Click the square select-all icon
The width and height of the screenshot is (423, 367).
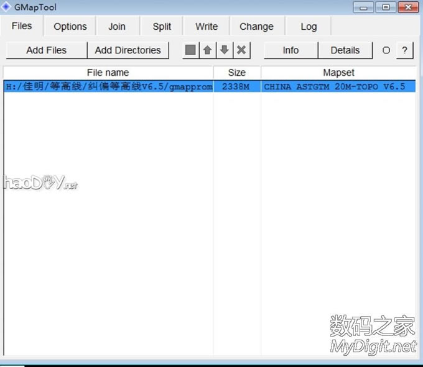pos(190,50)
